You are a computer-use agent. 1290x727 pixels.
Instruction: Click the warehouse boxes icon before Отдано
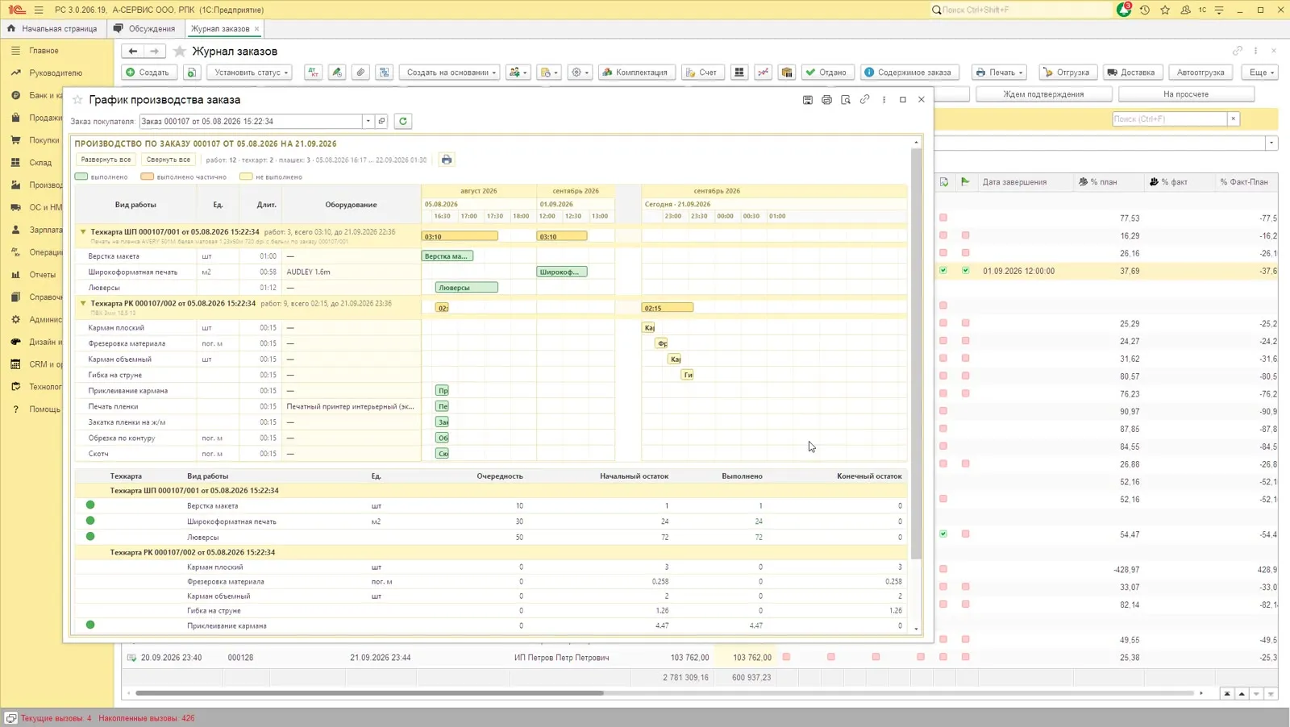(787, 72)
